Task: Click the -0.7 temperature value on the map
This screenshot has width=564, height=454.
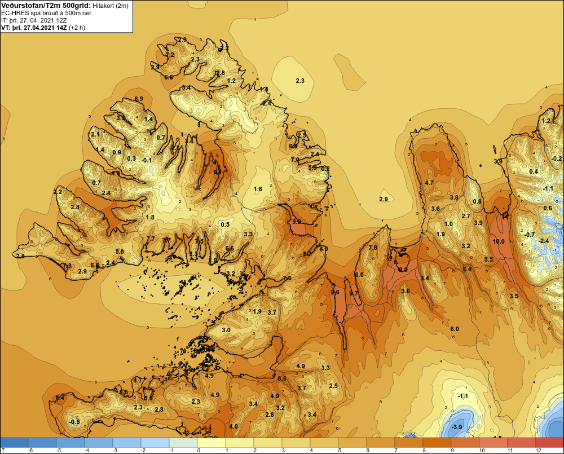Action: pos(529,235)
